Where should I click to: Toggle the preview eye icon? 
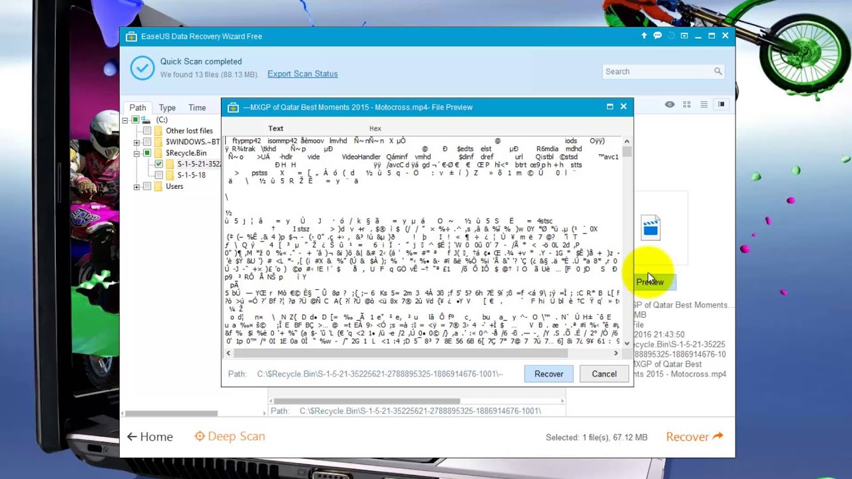[670, 104]
